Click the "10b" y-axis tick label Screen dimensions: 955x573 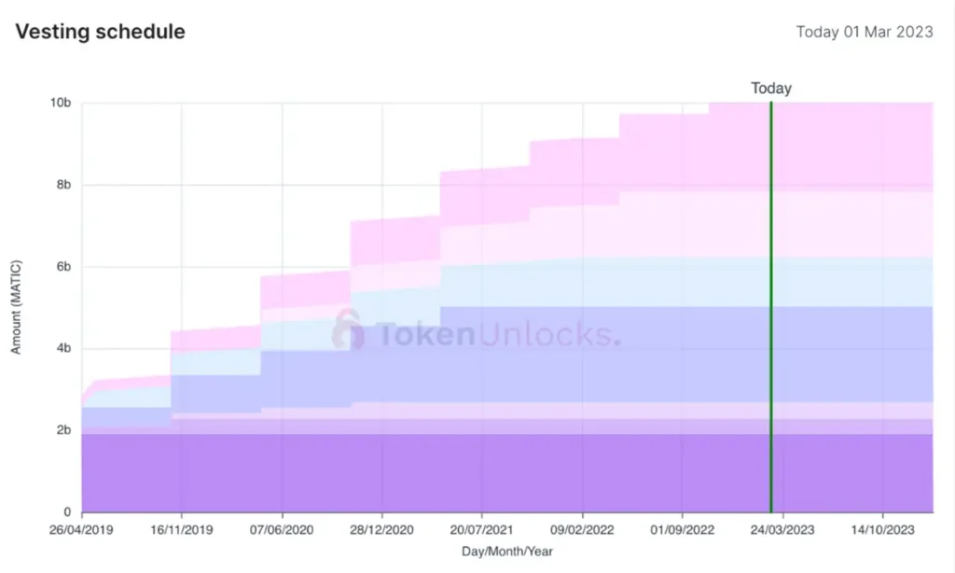[62, 103]
